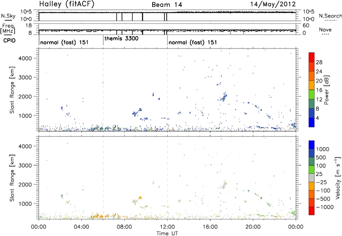The height and width of the screenshot is (236, 342).
Task: Click the 'Velocity [m s-1]' colorbar title
Action: (x=338, y=178)
